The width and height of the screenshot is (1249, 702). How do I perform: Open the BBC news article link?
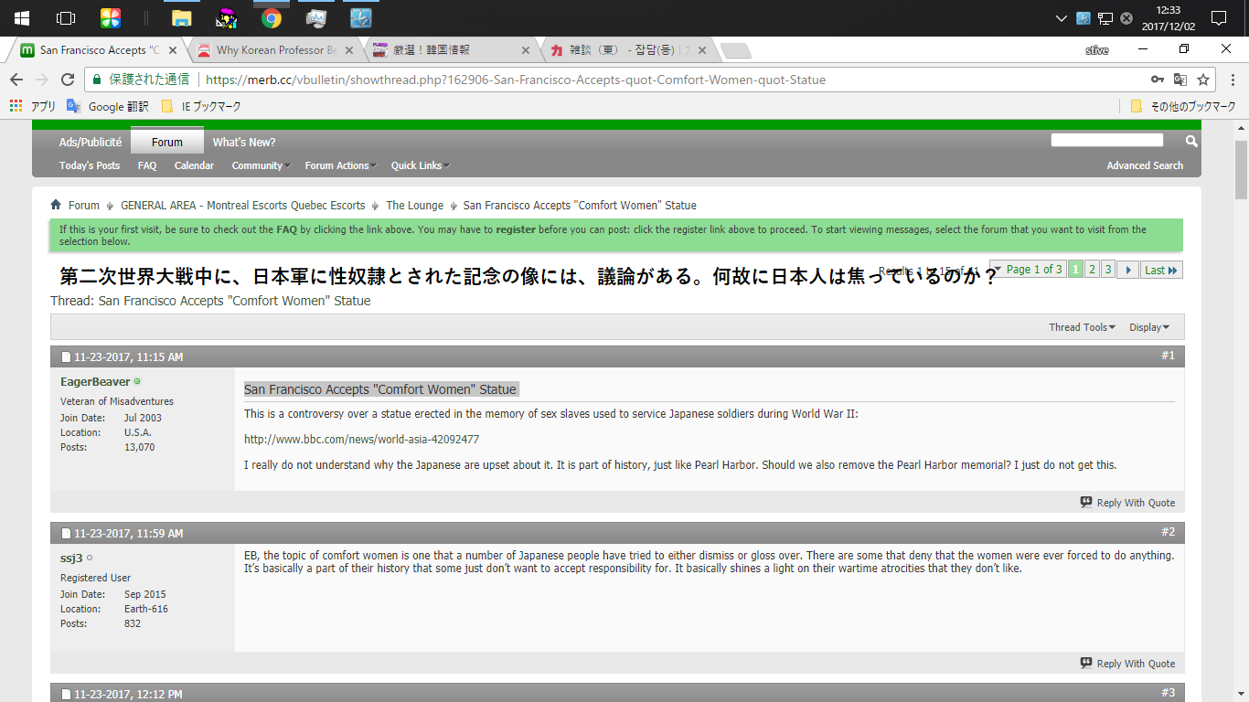(x=361, y=440)
